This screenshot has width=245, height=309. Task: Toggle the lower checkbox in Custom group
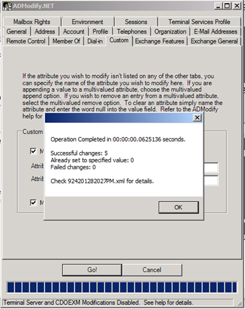(33, 202)
